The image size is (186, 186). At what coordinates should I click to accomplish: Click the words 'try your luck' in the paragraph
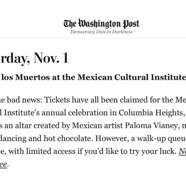(146, 152)
